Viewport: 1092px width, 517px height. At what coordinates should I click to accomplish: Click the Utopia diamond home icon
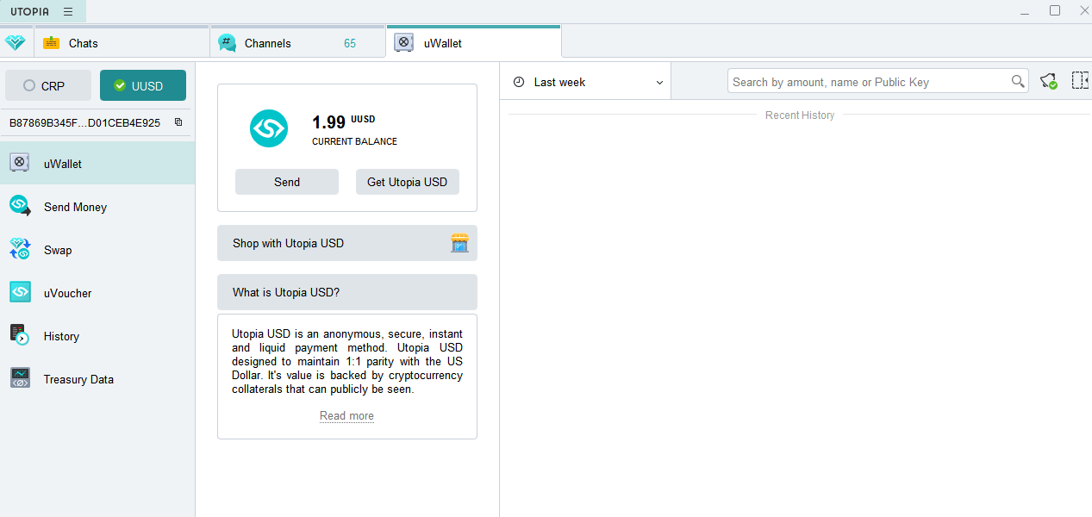[16, 42]
